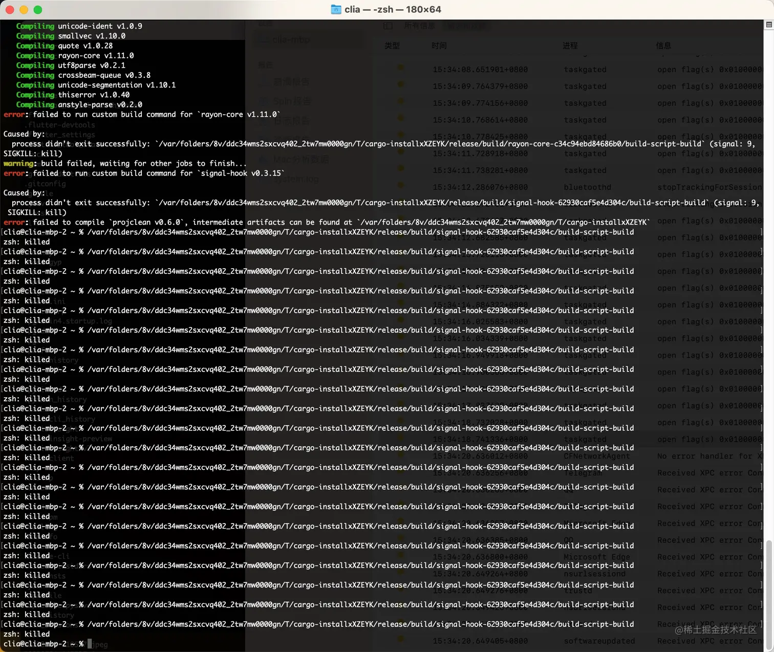Click the rayon-core v1.11.0 error line

click(x=142, y=114)
